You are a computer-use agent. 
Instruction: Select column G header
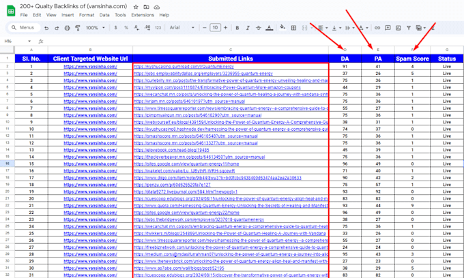coord(447,50)
